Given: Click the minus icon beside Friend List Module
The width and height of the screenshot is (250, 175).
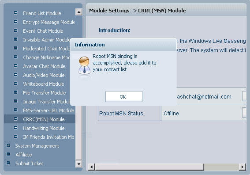Looking at the screenshot, I should pyautogui.click(x=15, y=13).
